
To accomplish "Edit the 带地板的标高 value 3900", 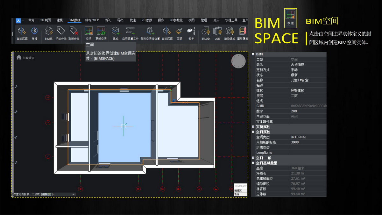I will [x=308, y=142].
